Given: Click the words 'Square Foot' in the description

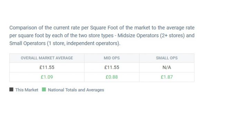Looking at the screenshot, I should 104,28.
